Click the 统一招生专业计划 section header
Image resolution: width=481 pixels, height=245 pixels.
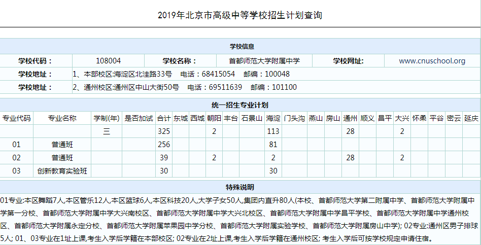click(240, 105)
